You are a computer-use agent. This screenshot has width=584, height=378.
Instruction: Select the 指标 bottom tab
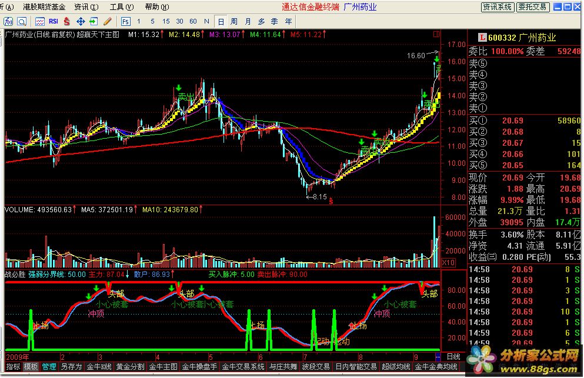click(13, 367)
